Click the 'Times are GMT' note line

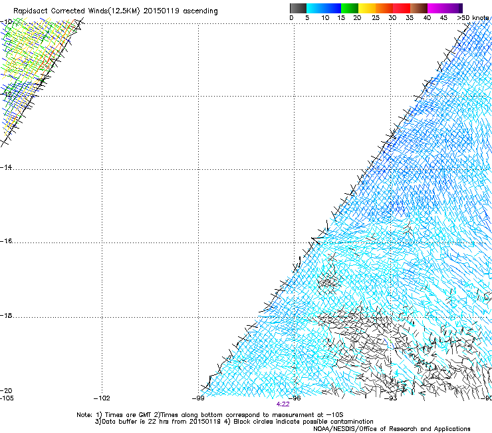(x=209, y=415)
